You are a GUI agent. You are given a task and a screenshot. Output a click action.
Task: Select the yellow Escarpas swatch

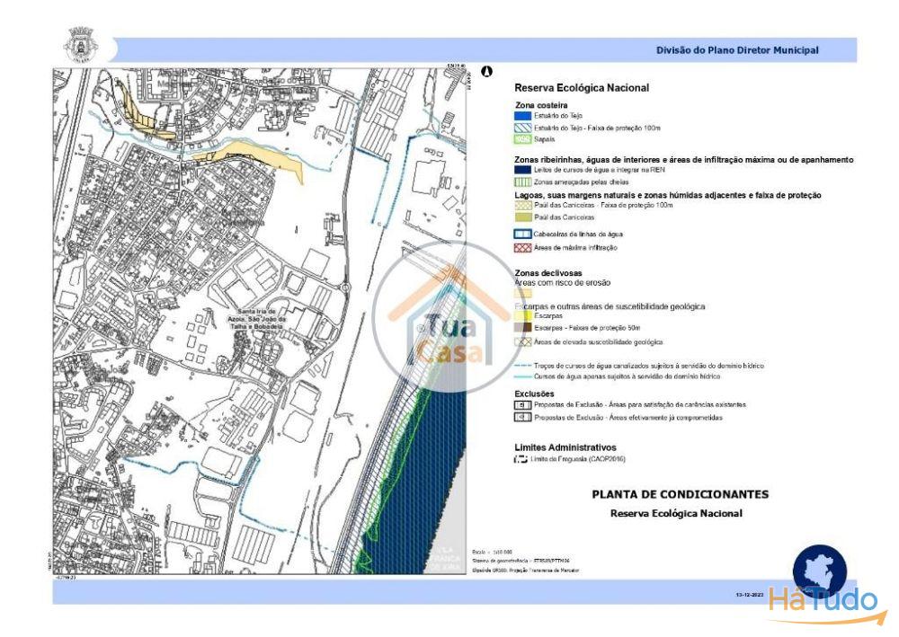(523, 315)
